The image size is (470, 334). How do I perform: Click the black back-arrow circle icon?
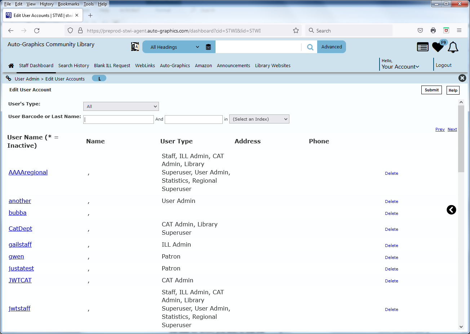point(451,210)
